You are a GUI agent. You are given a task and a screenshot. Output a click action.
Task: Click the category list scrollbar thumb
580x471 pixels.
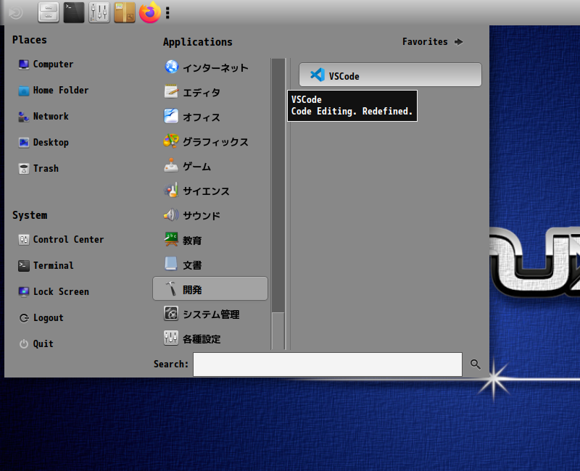coord(278,186)
